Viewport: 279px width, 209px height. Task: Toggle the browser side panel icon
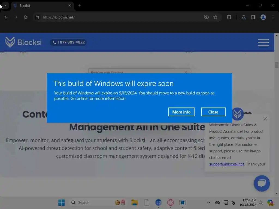253,17
